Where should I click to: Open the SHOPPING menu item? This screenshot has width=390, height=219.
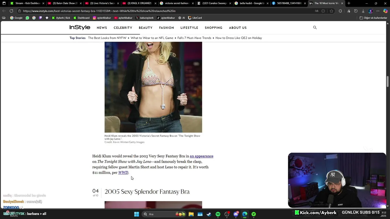(214, 28)
